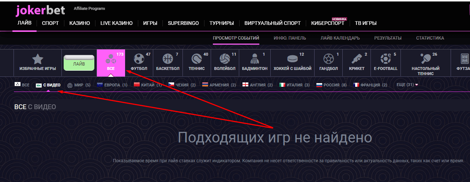This screenshot has height=182, width=470.
Task: Switch to ПРОСМОТР СОБЫТИЙ tab
Action: [x=236, y=38]
